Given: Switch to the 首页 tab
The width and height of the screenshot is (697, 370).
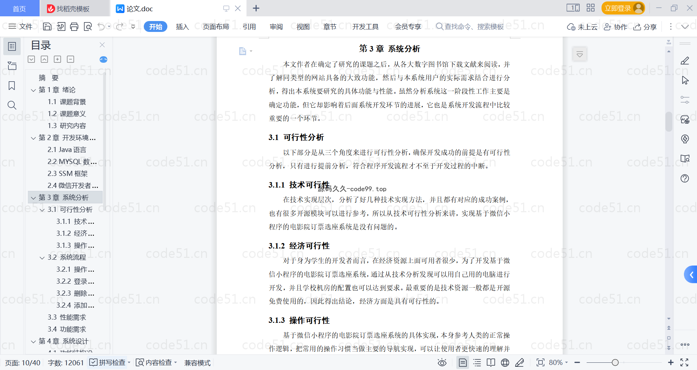Looking at the screenshot, I should point(19,8).
